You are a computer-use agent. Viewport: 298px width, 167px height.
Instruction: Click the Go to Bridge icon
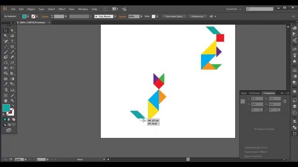(106, 9)
